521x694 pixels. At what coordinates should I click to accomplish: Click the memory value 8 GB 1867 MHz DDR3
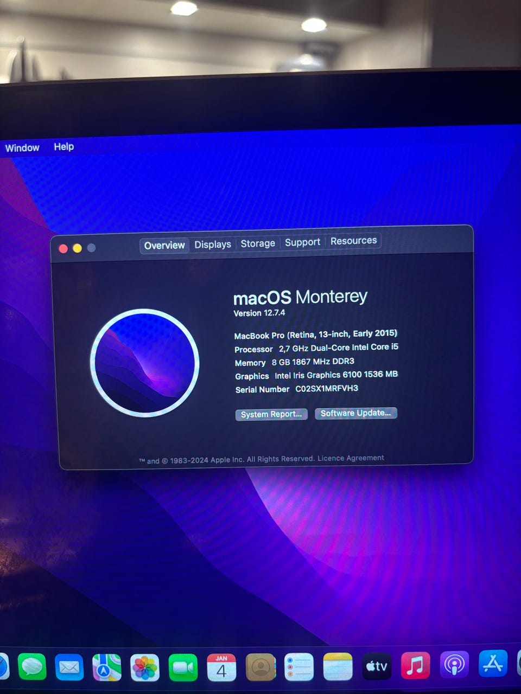313,362
